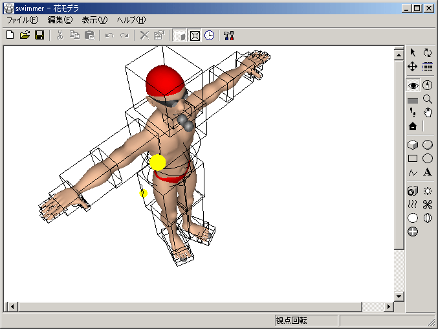
Task: Create a 3D box primitive
Action: (x=413, y=144)
